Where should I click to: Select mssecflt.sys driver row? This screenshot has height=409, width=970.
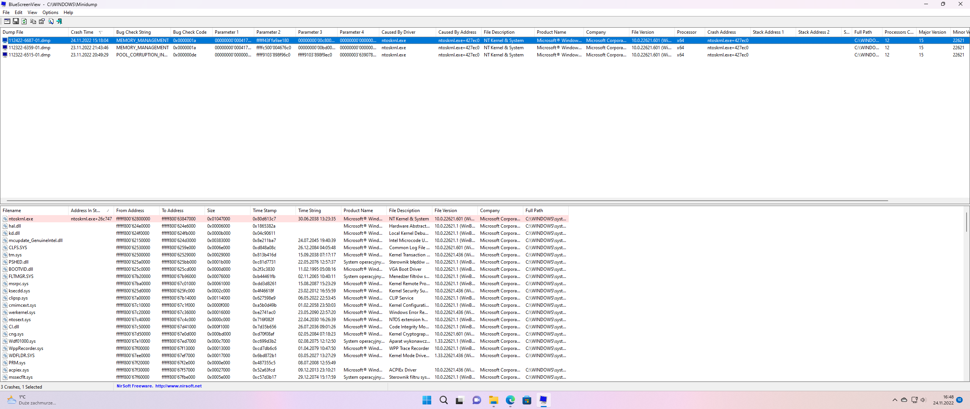[284, 377]
